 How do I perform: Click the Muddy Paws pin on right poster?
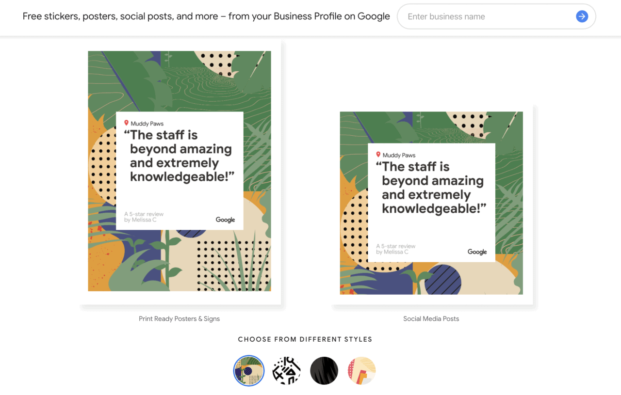[x=379, y=155]
